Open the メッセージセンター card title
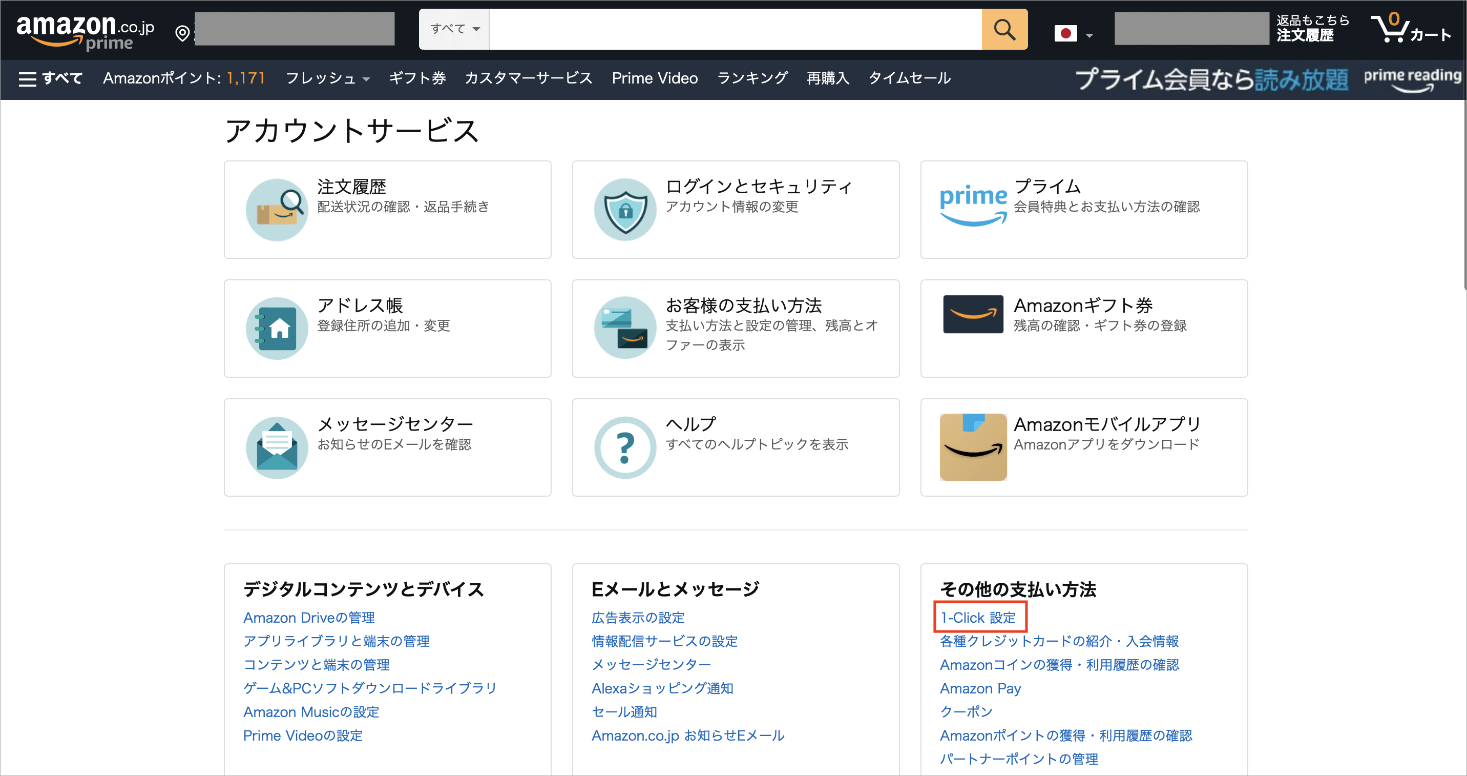The image size is (1467, 776). [395, 424]
